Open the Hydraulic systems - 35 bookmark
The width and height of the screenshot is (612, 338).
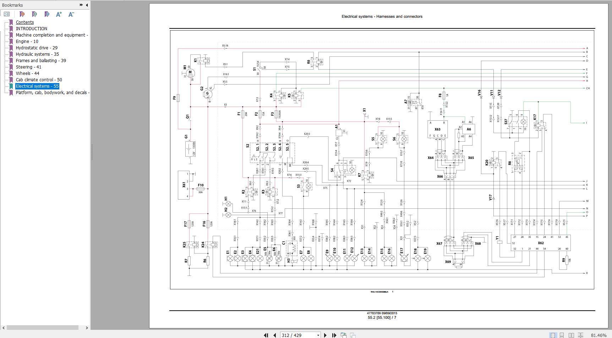point(37,54)
